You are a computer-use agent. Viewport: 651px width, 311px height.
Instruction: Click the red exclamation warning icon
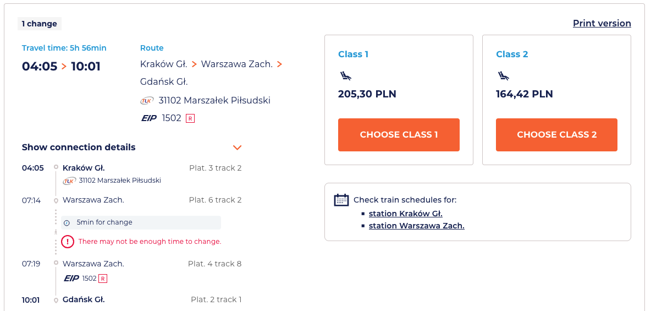pyautogui.click(x=67, y=241)
